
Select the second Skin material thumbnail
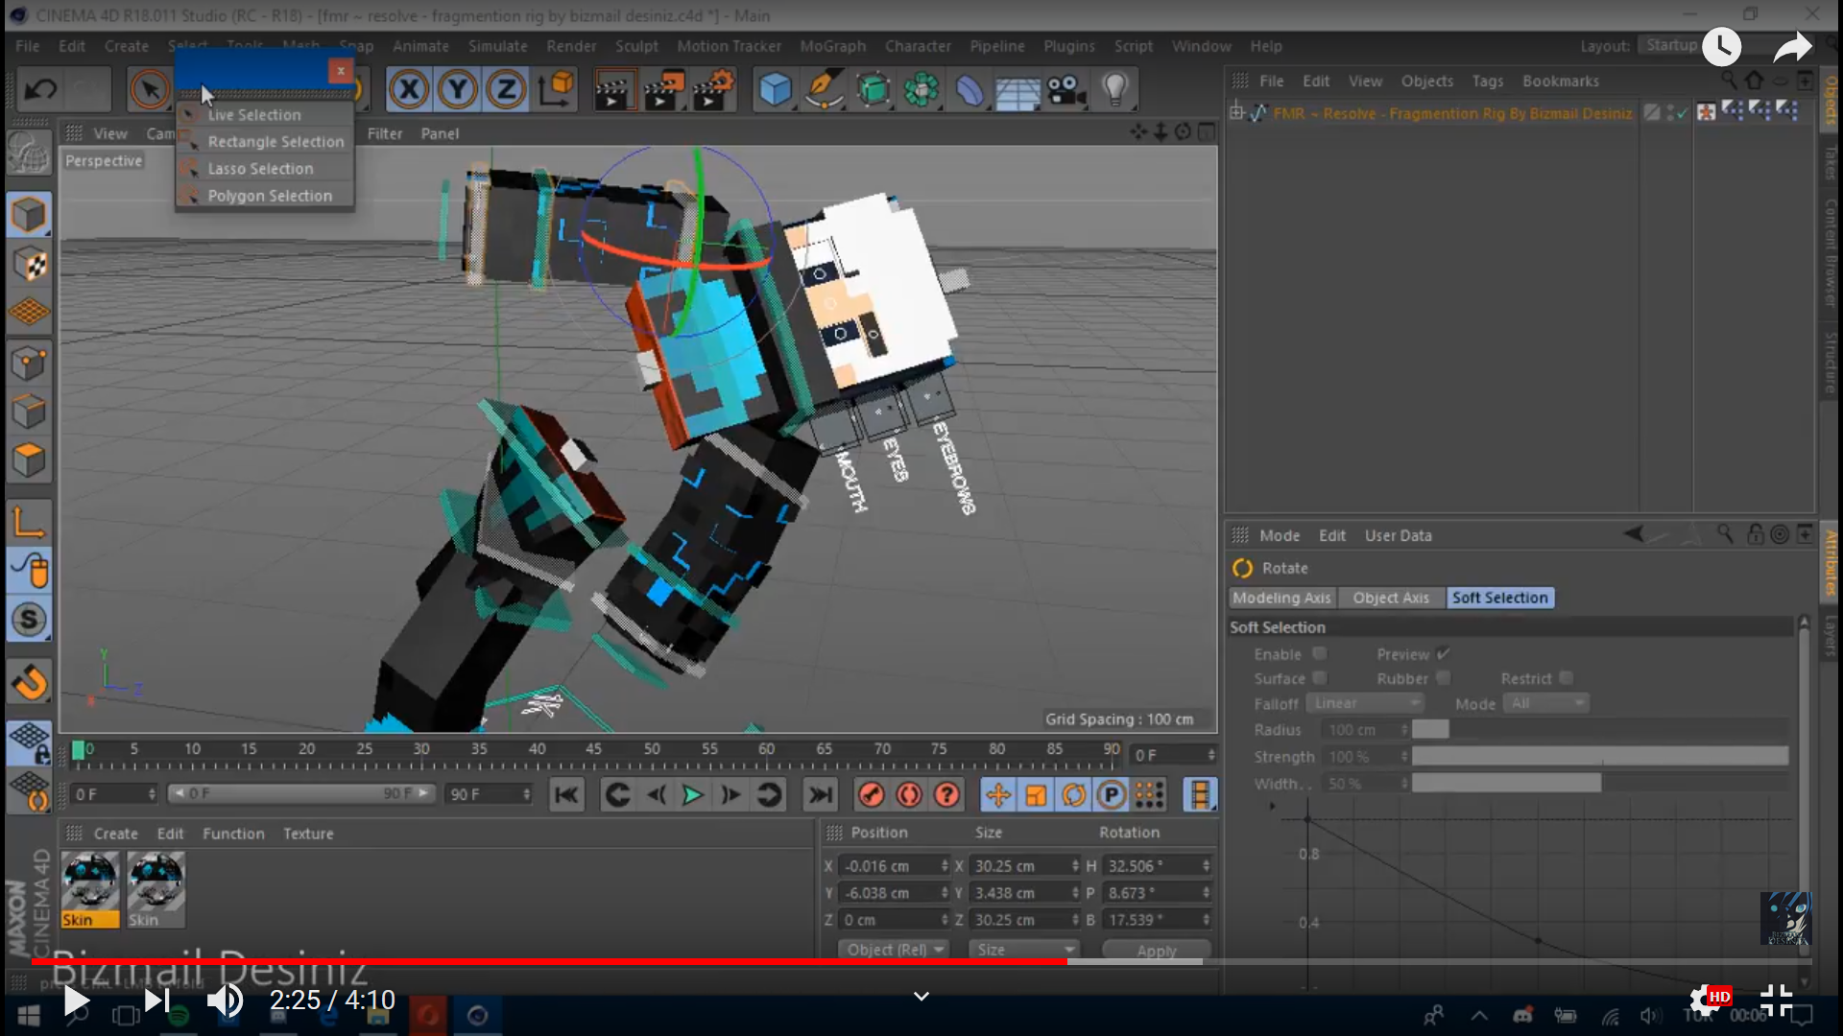(x=156, y=889)
